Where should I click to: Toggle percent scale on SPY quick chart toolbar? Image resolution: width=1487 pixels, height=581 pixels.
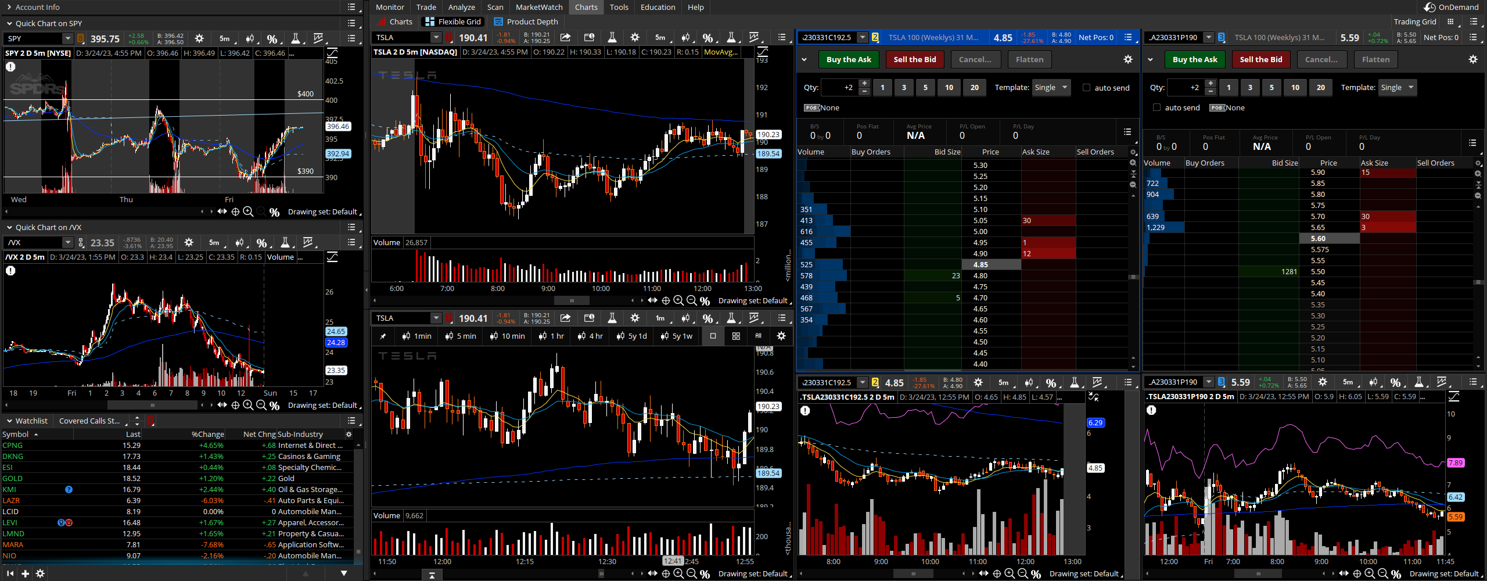click(272, 39)
